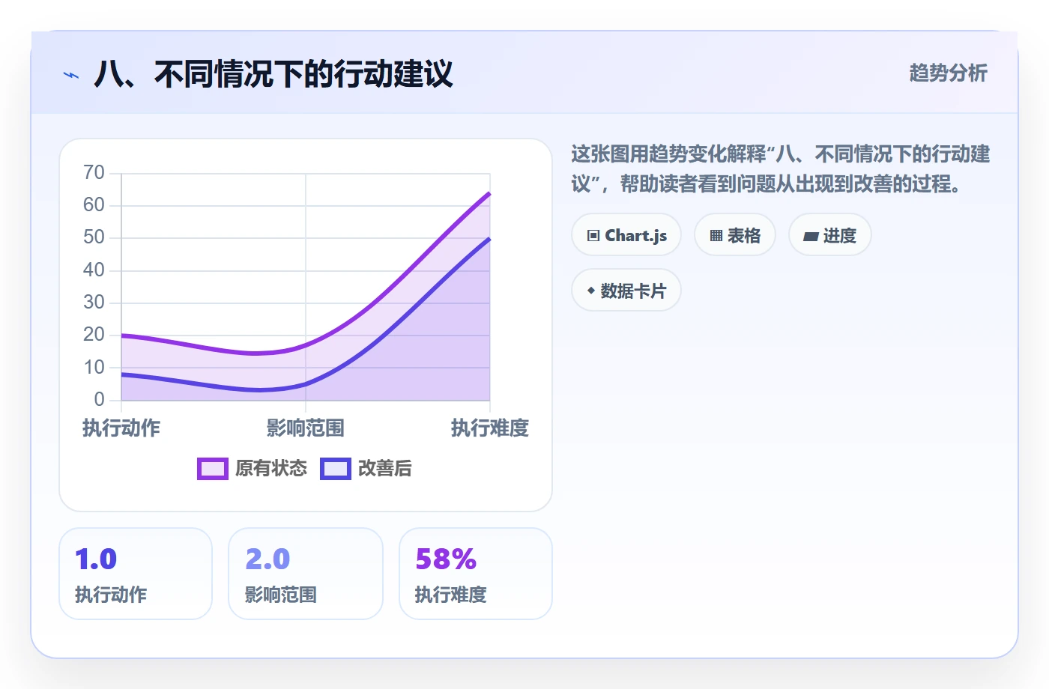
Task: Click the 执行难度 label in the stat card
Action: tap(451, 595)
